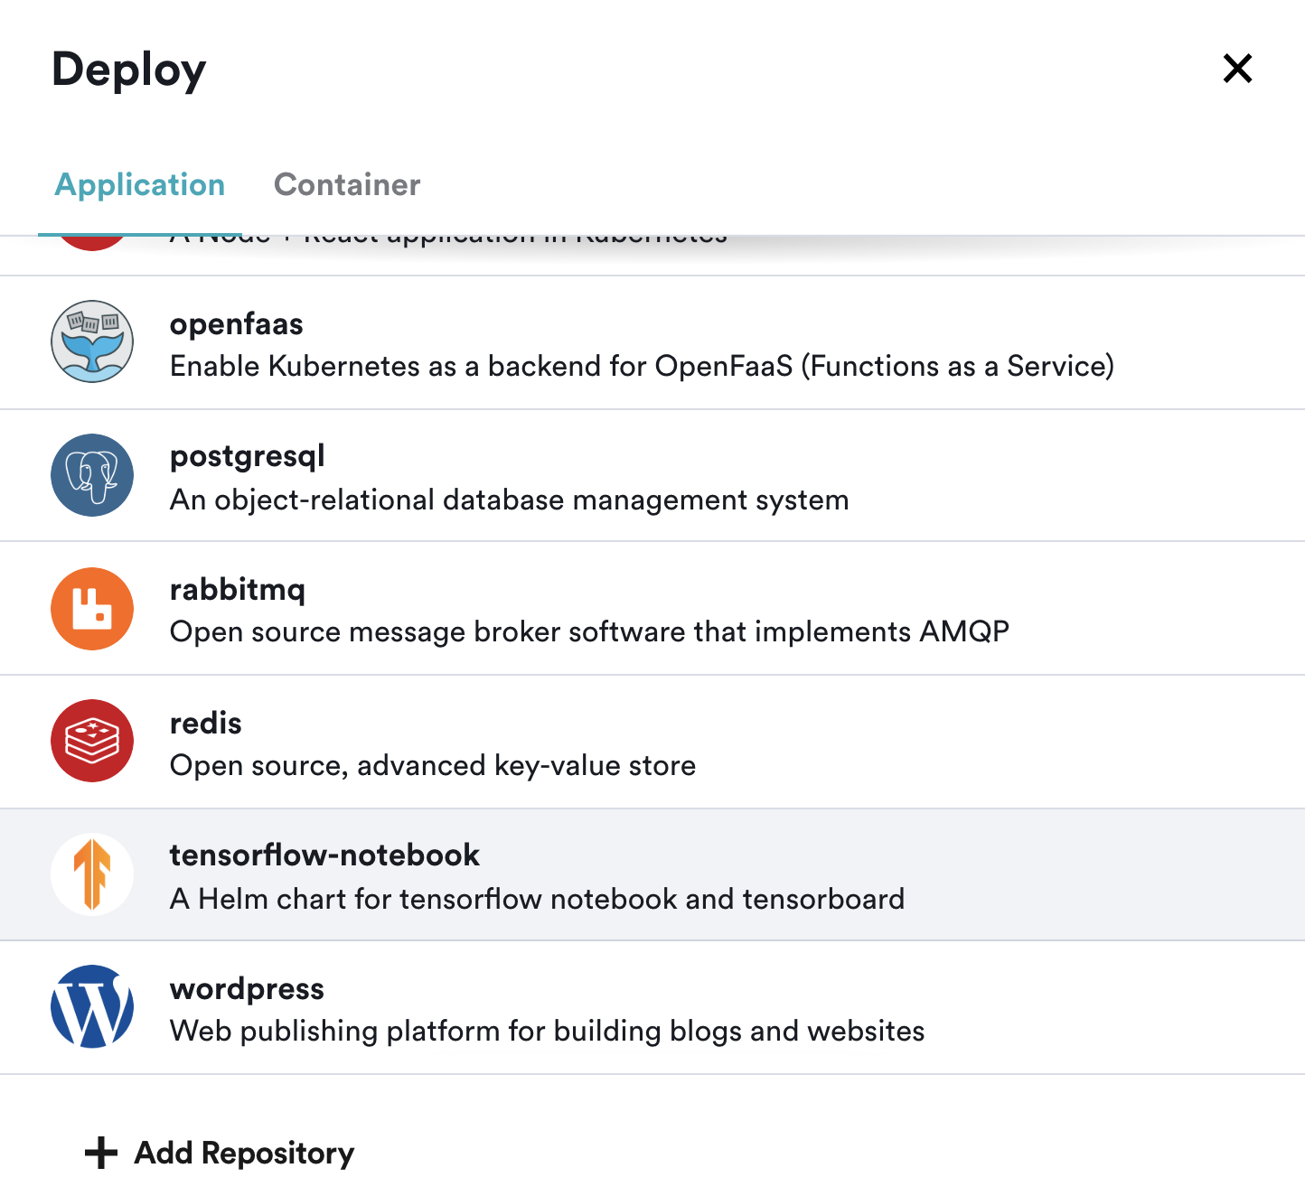
Task: Click the tensorflow-notebook logo icon
Action: [92, 874]
